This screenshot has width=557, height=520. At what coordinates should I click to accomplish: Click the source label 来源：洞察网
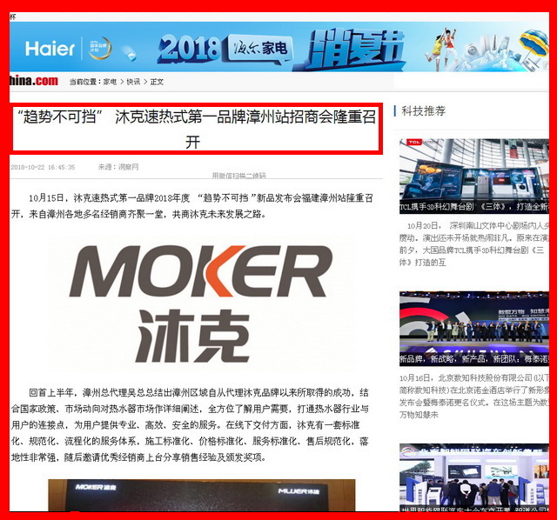click(118, 167)
